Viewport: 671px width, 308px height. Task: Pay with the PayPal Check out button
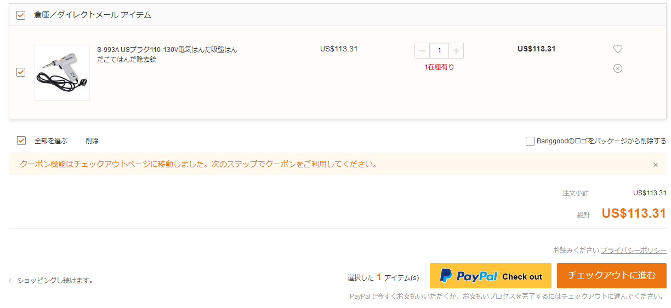pos(491,276)
